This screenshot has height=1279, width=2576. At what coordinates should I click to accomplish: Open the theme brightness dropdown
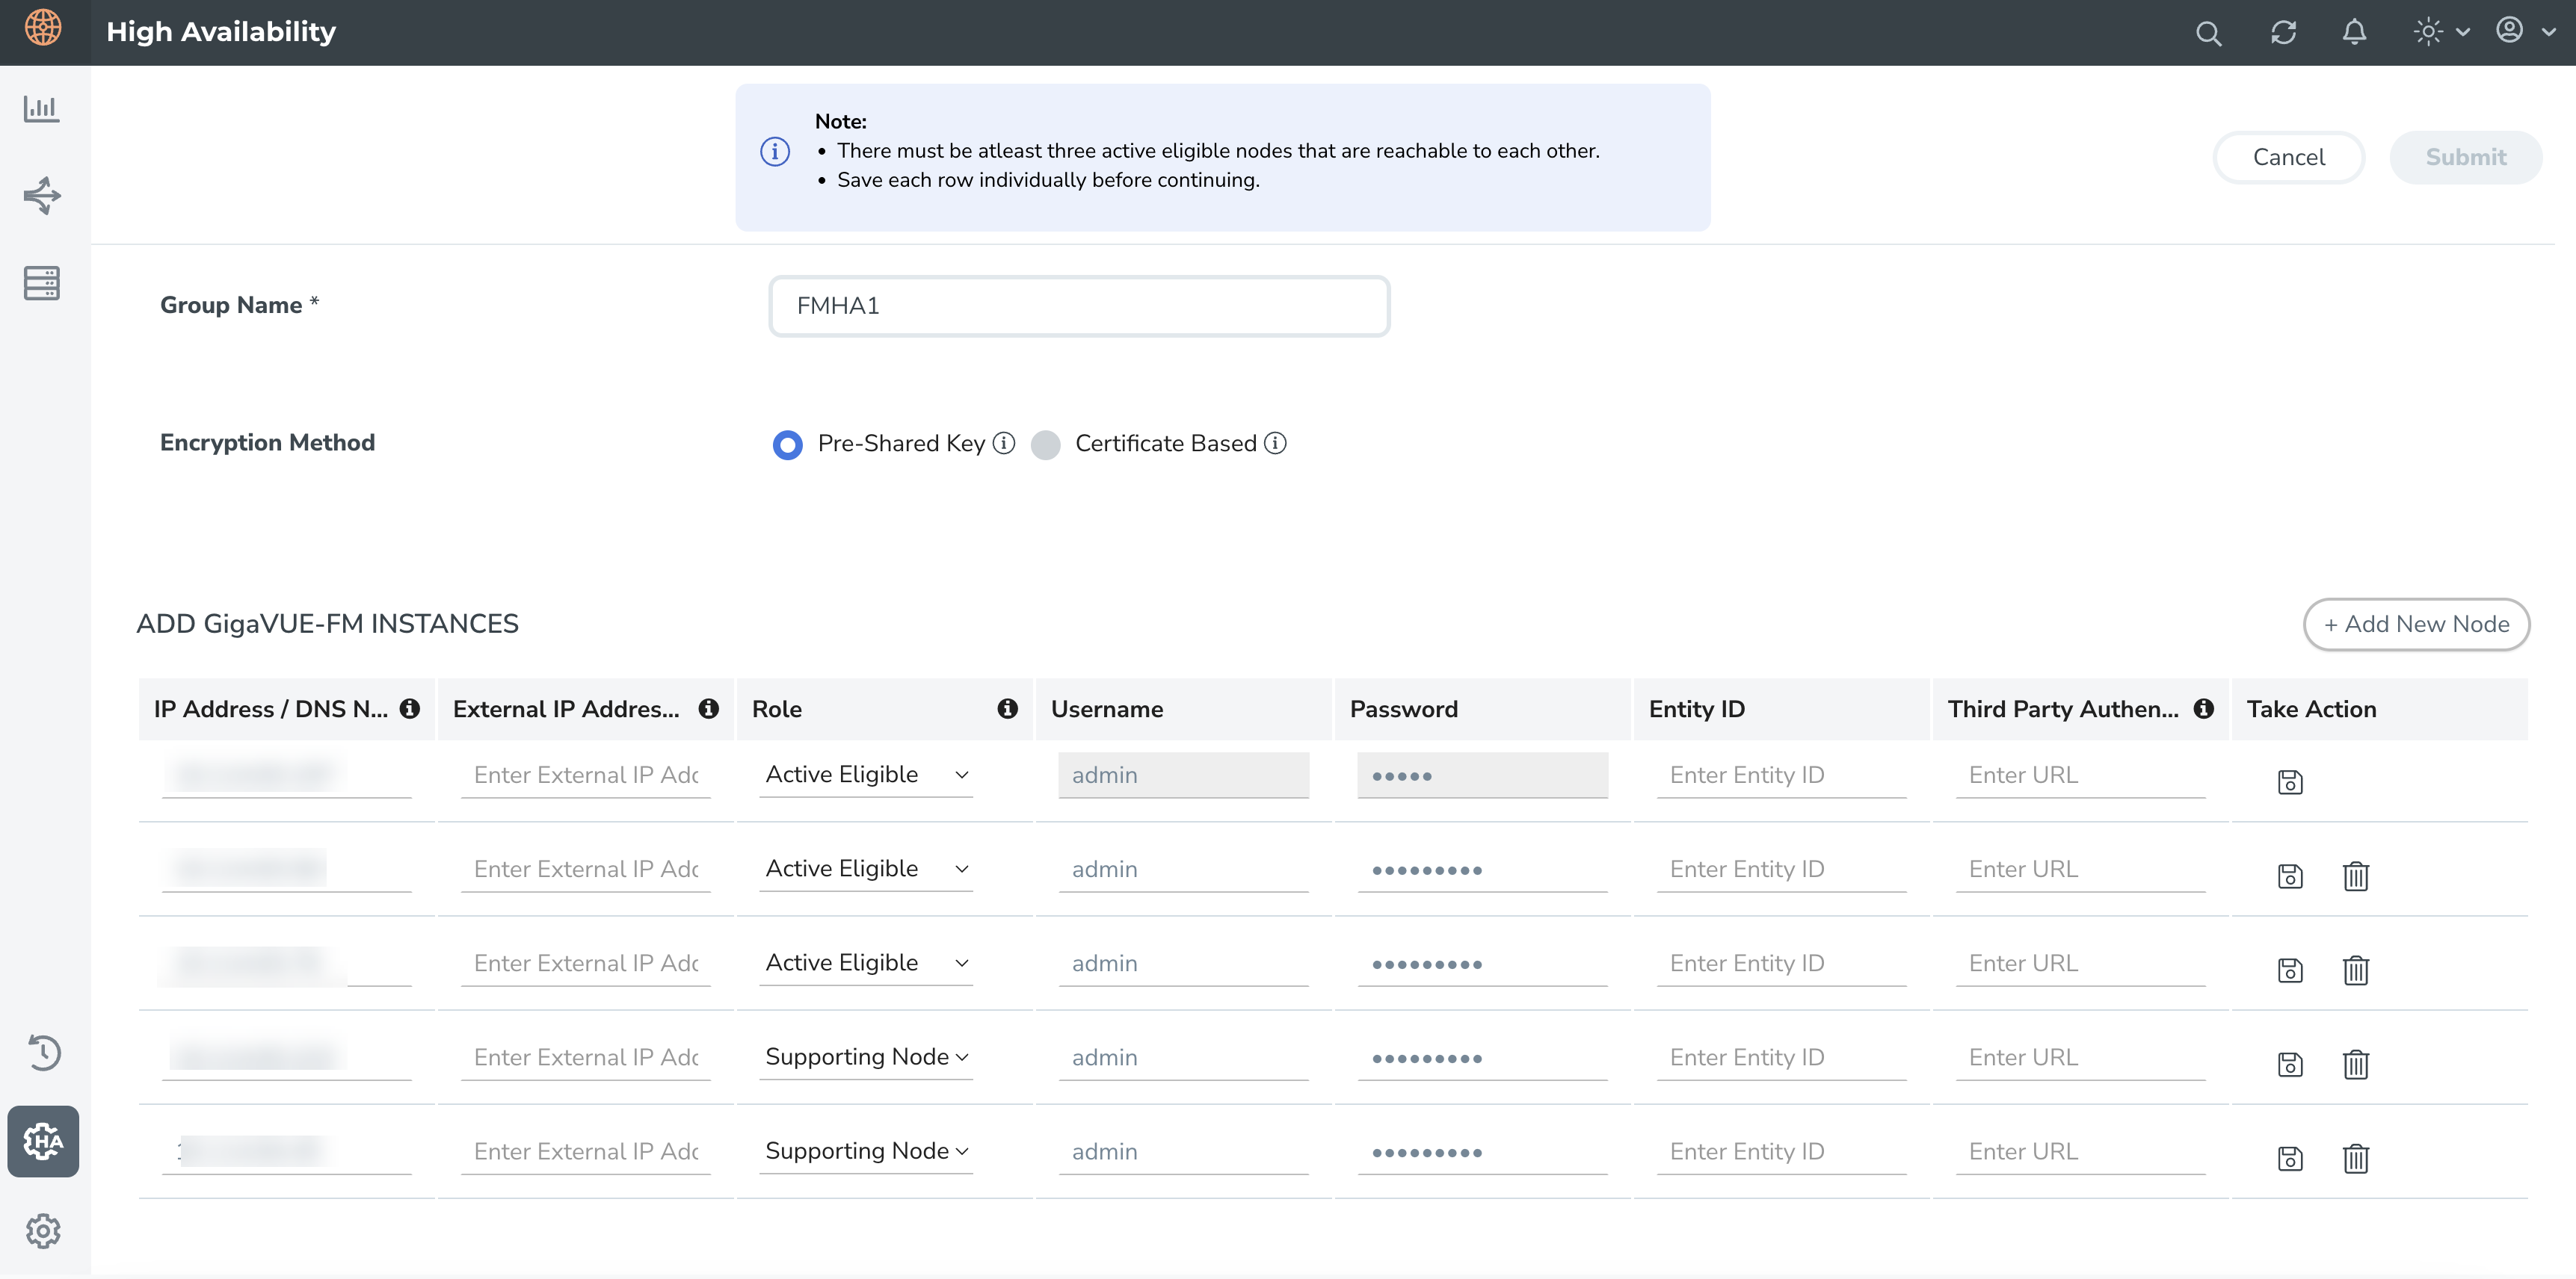tap(2440, 32)
